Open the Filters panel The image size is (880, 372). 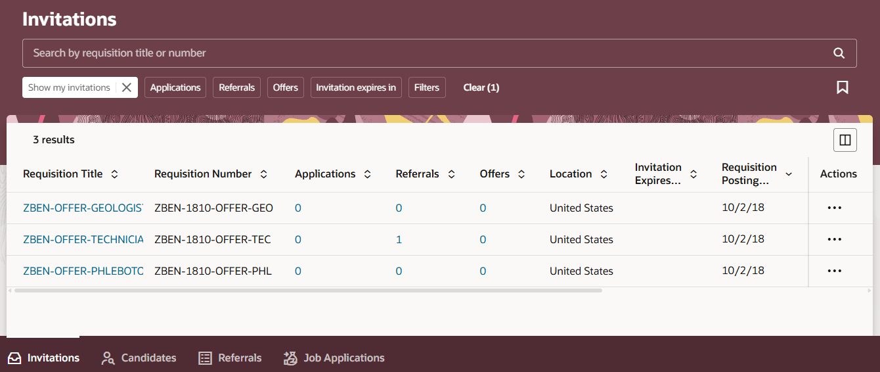(x=427, y=87)
